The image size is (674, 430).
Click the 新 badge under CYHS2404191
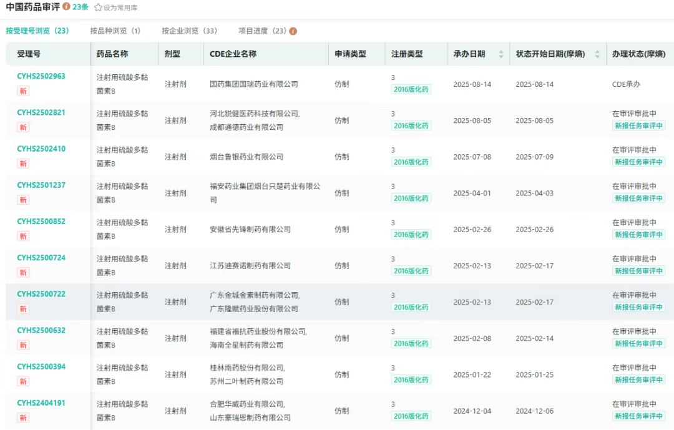click(23, 418)
